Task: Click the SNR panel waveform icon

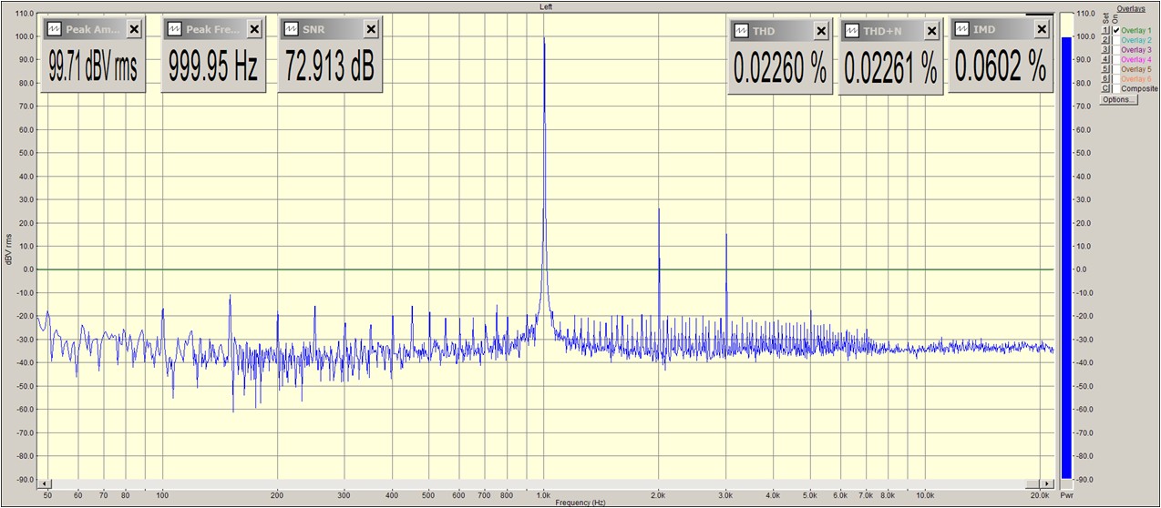Action: [293, 29]
